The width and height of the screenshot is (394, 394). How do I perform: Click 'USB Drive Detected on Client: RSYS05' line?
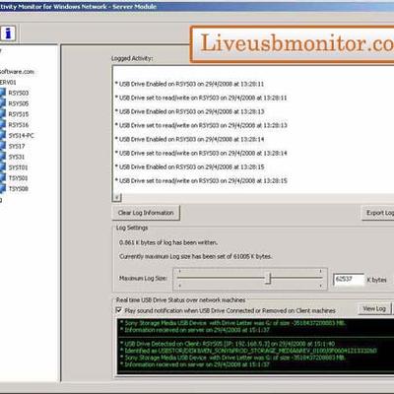tap(228, 344)
